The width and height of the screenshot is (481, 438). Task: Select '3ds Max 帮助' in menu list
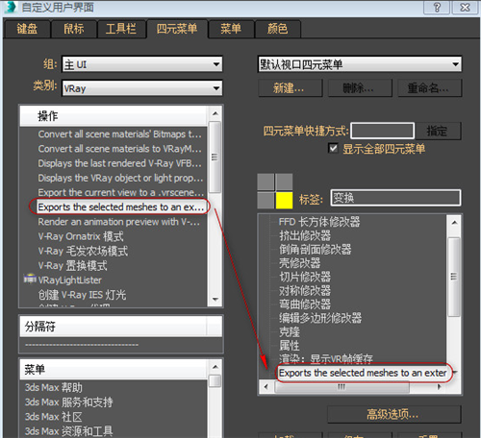pos(54,387)
